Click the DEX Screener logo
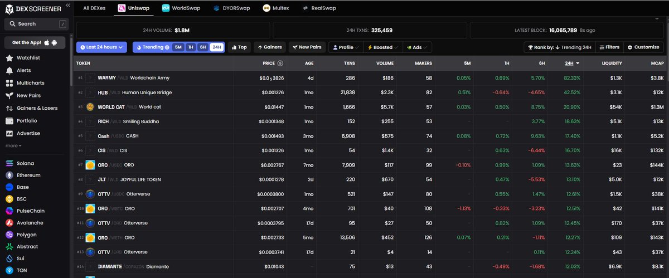 click(x=33, y=8)
